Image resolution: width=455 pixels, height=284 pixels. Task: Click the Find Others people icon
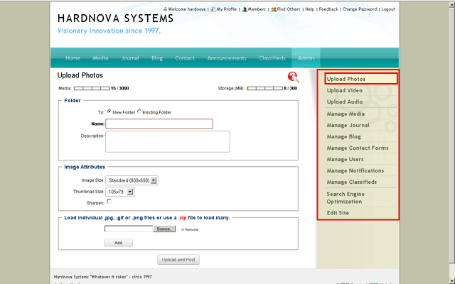point(274,9)
